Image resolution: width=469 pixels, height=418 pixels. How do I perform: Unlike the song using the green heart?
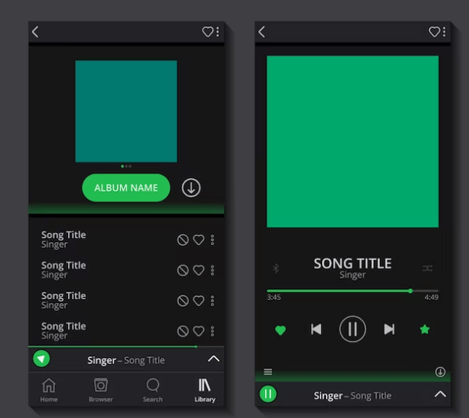point(281,330)
